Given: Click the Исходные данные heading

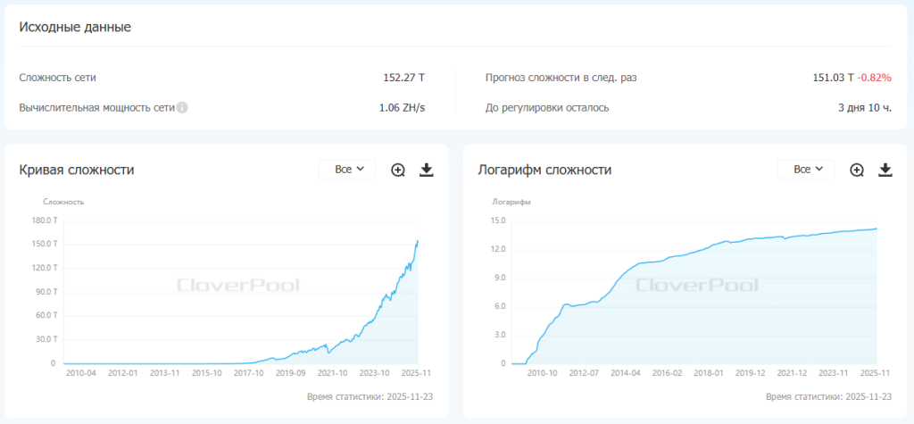Looking at the screenshot, I should click(75, 27).
